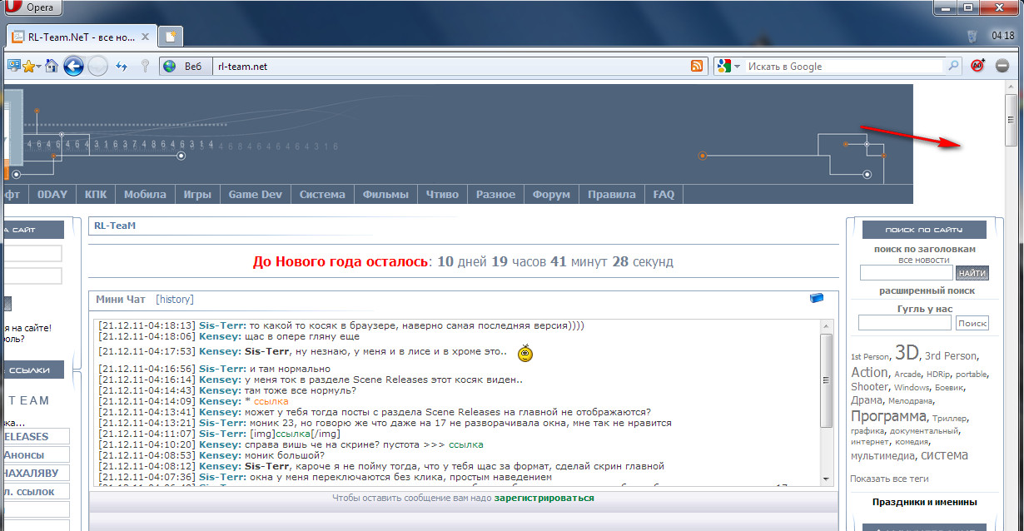Open the Opera main menu button
The image size is (1024, 531).
(32, 8)
